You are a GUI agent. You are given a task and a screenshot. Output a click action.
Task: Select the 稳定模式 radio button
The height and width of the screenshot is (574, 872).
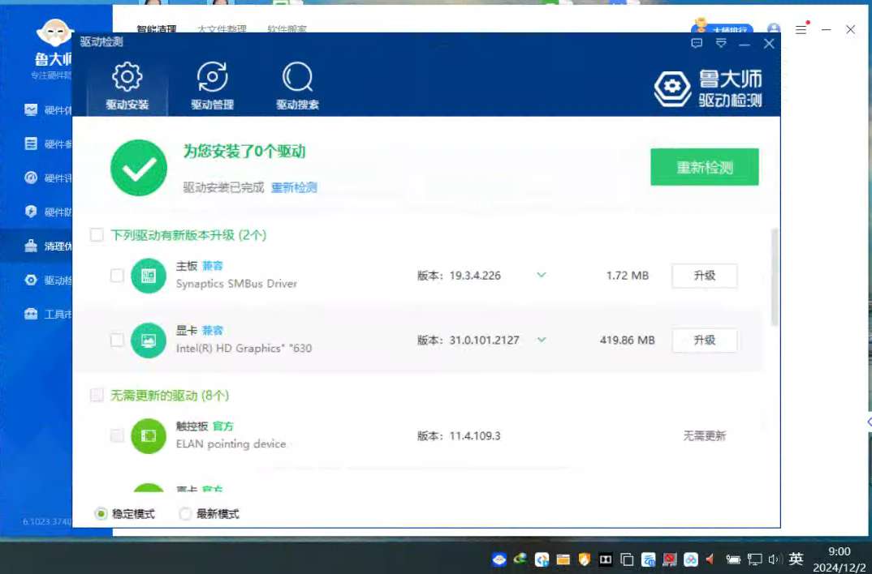[101, 513]
